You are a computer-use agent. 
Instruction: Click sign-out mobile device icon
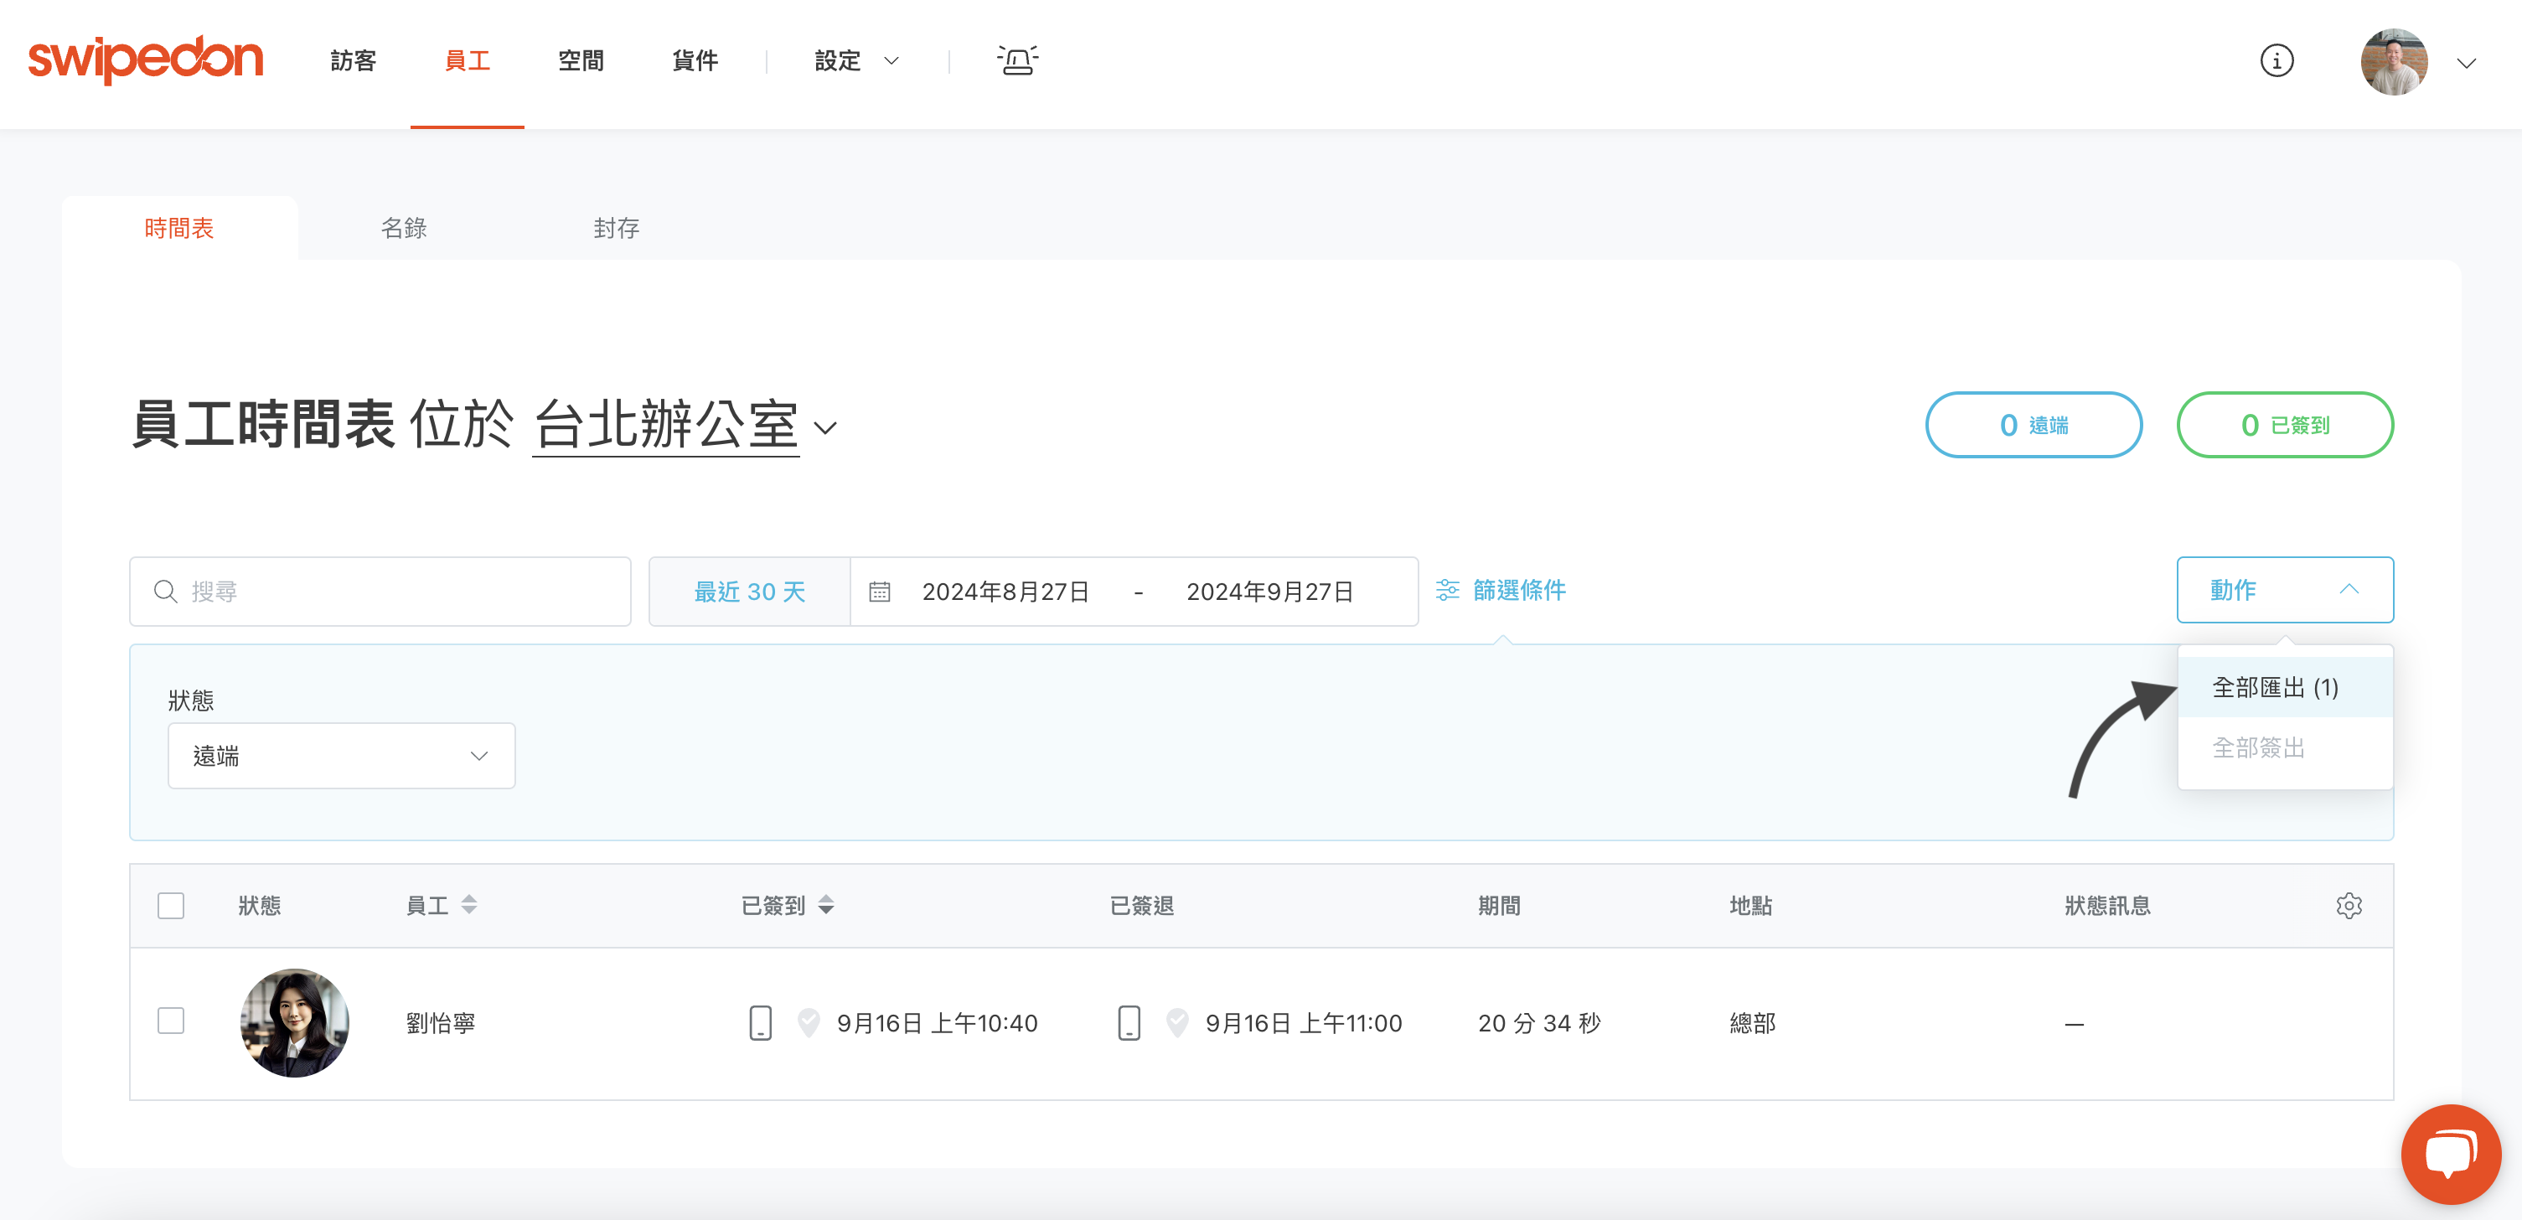point(1129,1023)
